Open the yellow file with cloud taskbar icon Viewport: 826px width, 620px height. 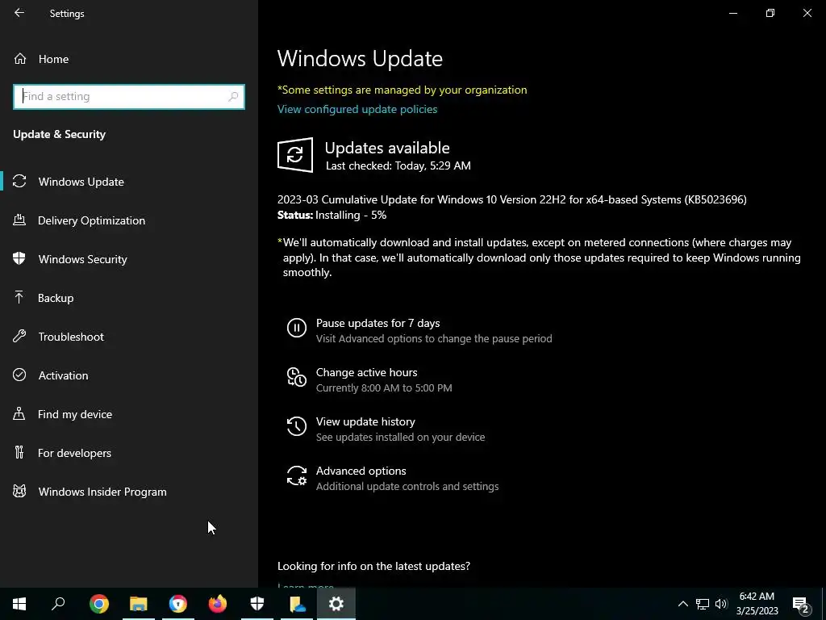point(297,604)
